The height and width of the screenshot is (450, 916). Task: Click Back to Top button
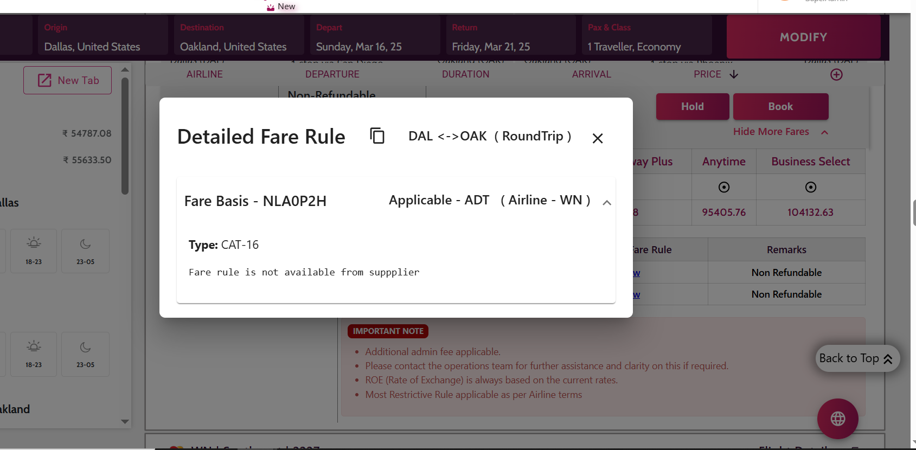tap(857, 358)
